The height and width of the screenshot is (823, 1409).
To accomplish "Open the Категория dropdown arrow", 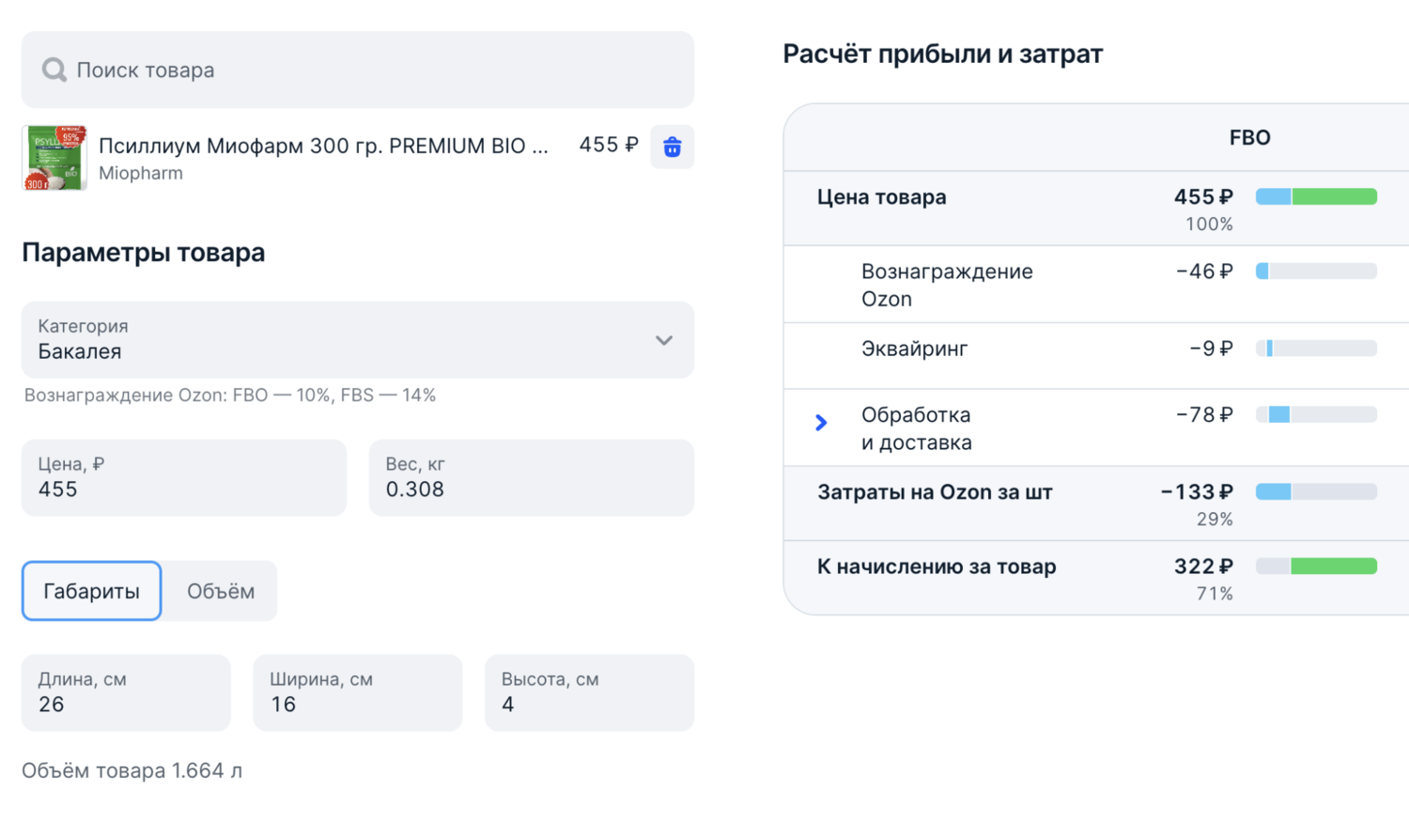I will 664,340.
